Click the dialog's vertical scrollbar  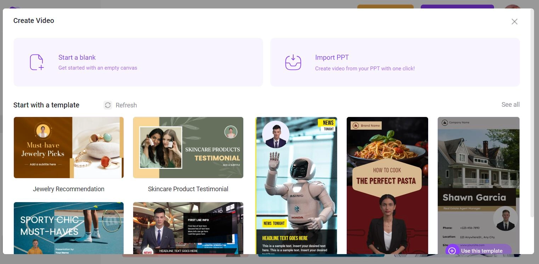[x=532, y=113]
